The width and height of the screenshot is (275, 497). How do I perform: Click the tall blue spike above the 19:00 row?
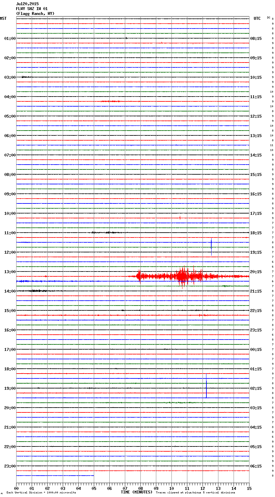[x=206, y=386]
